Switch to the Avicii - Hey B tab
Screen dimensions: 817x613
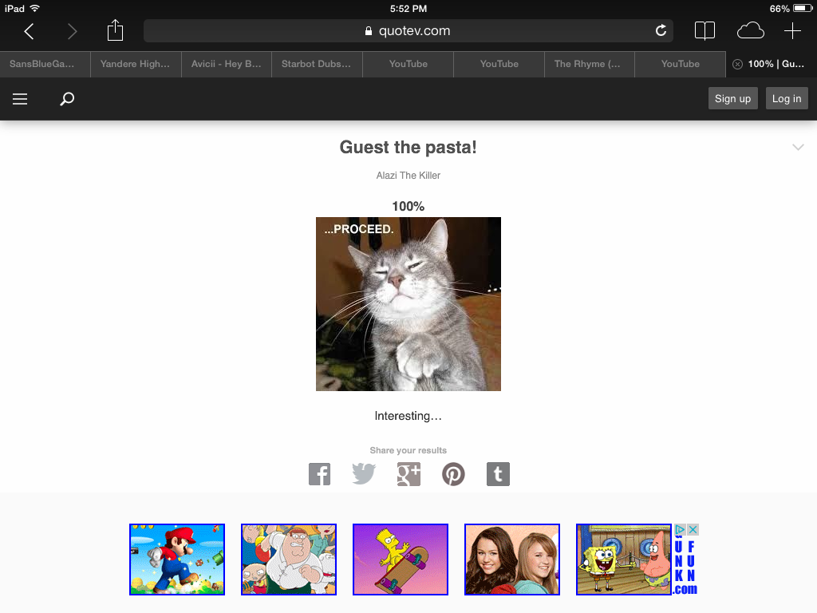(x=226, y=64)
